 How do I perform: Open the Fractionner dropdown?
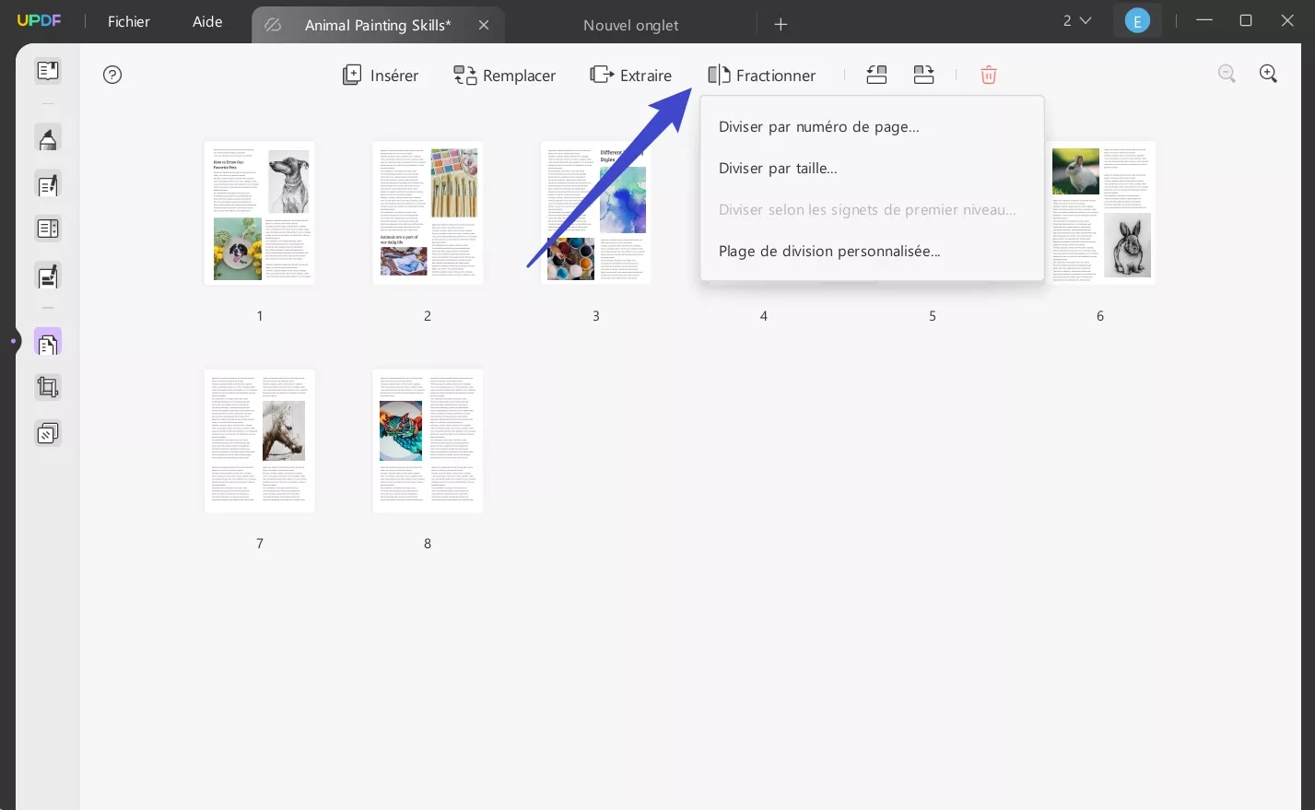[x=762, y=75]
